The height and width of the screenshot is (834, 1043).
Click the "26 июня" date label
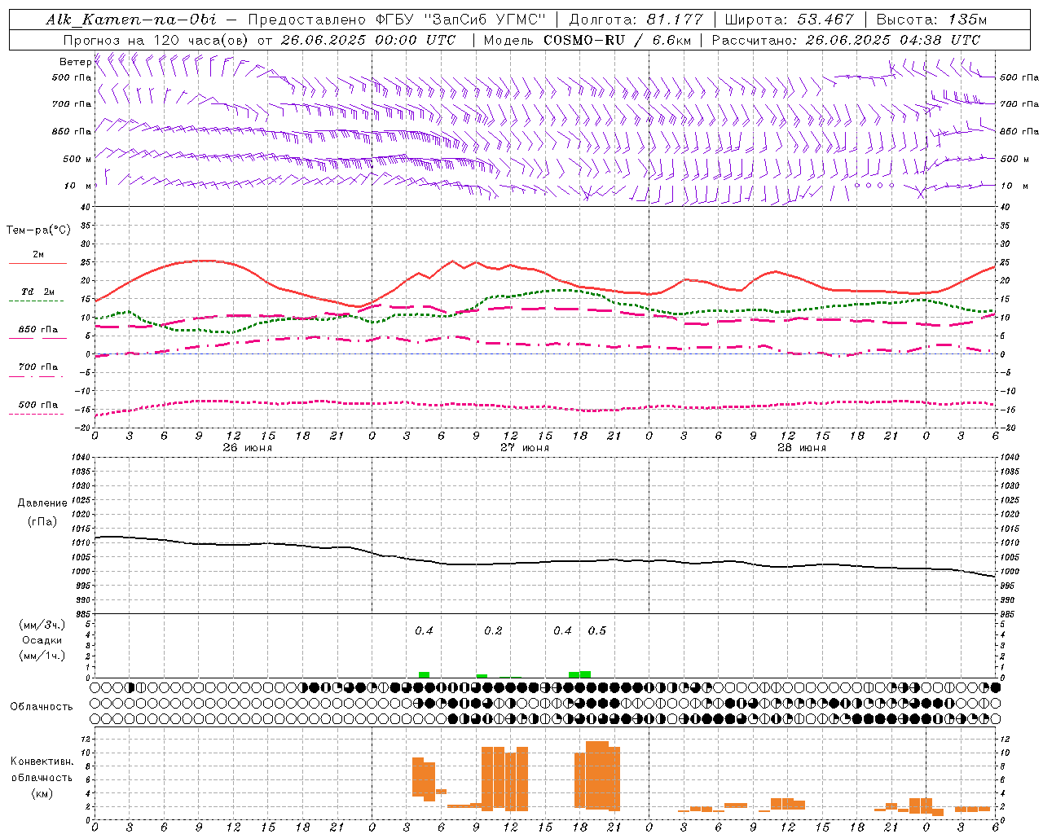[x=248, y=448]
